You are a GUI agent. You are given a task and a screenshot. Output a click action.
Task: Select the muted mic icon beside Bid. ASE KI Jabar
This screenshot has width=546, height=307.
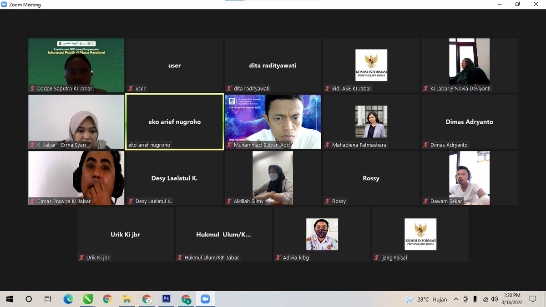tap(328, 89)
